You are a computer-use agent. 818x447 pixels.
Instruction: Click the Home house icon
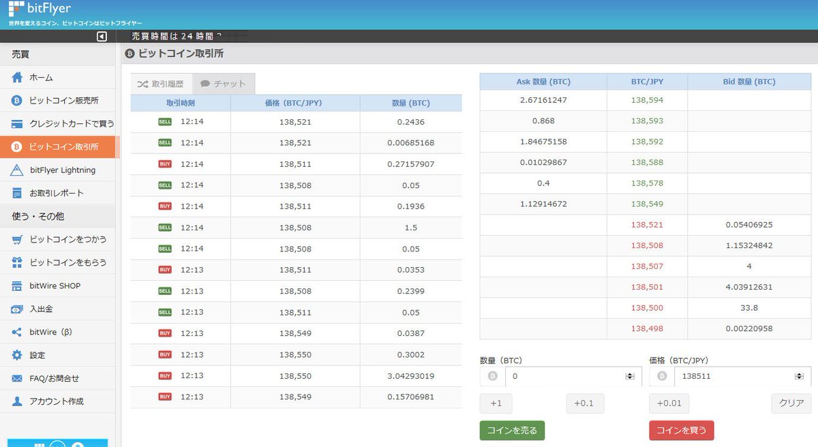[17, 78]
